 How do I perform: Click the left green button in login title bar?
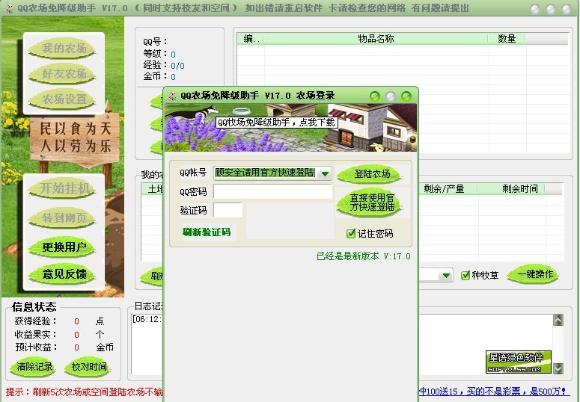pyautogui.click(x=375, y=96)
